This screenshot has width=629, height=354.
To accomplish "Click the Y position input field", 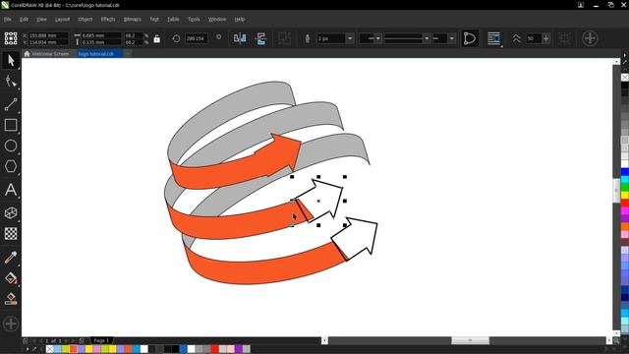I will pos(47,42).
